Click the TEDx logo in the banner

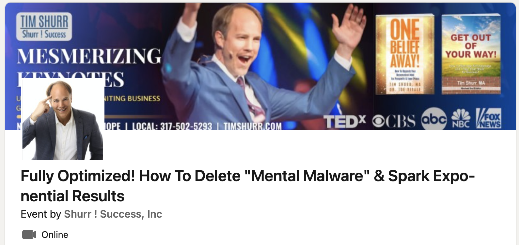pyautogui.click(x=345, y=122)
